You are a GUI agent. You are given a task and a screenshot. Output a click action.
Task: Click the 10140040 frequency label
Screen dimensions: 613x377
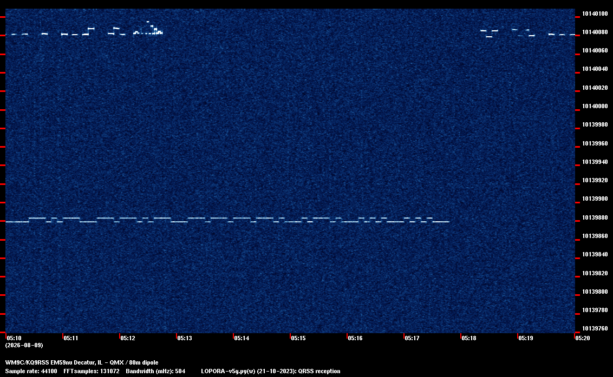[595, 69]
